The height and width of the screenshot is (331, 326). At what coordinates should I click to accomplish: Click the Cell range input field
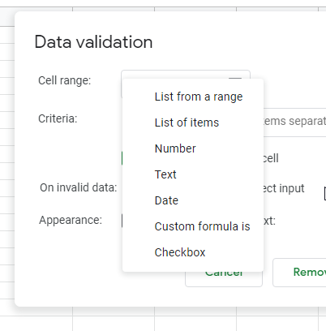[186, 75]
